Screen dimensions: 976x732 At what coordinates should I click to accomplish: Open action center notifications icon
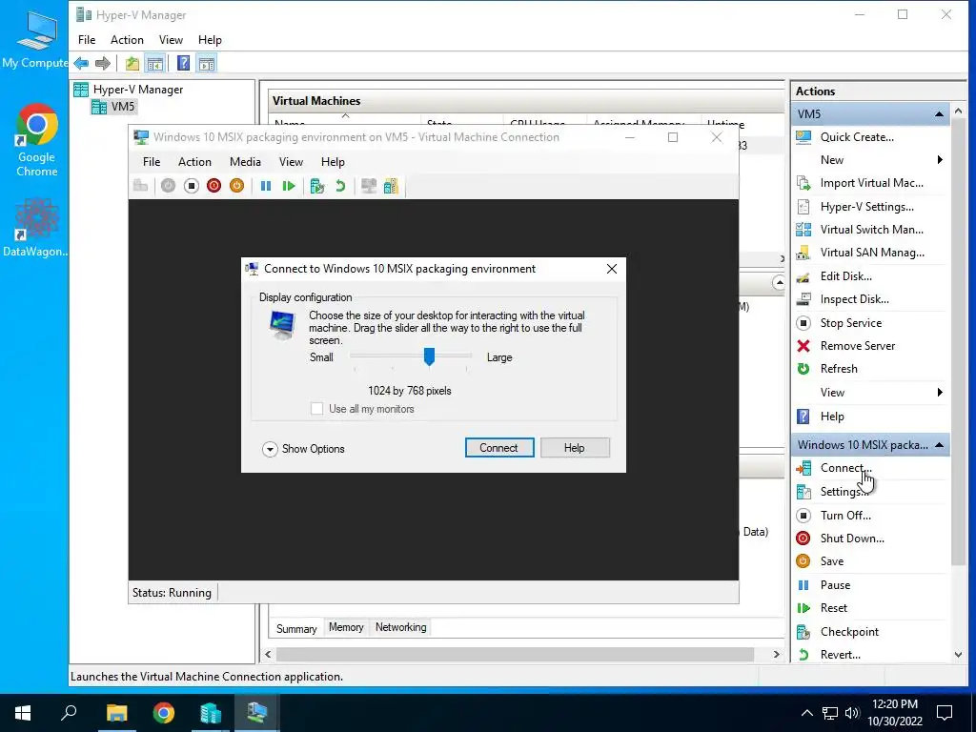945,713
